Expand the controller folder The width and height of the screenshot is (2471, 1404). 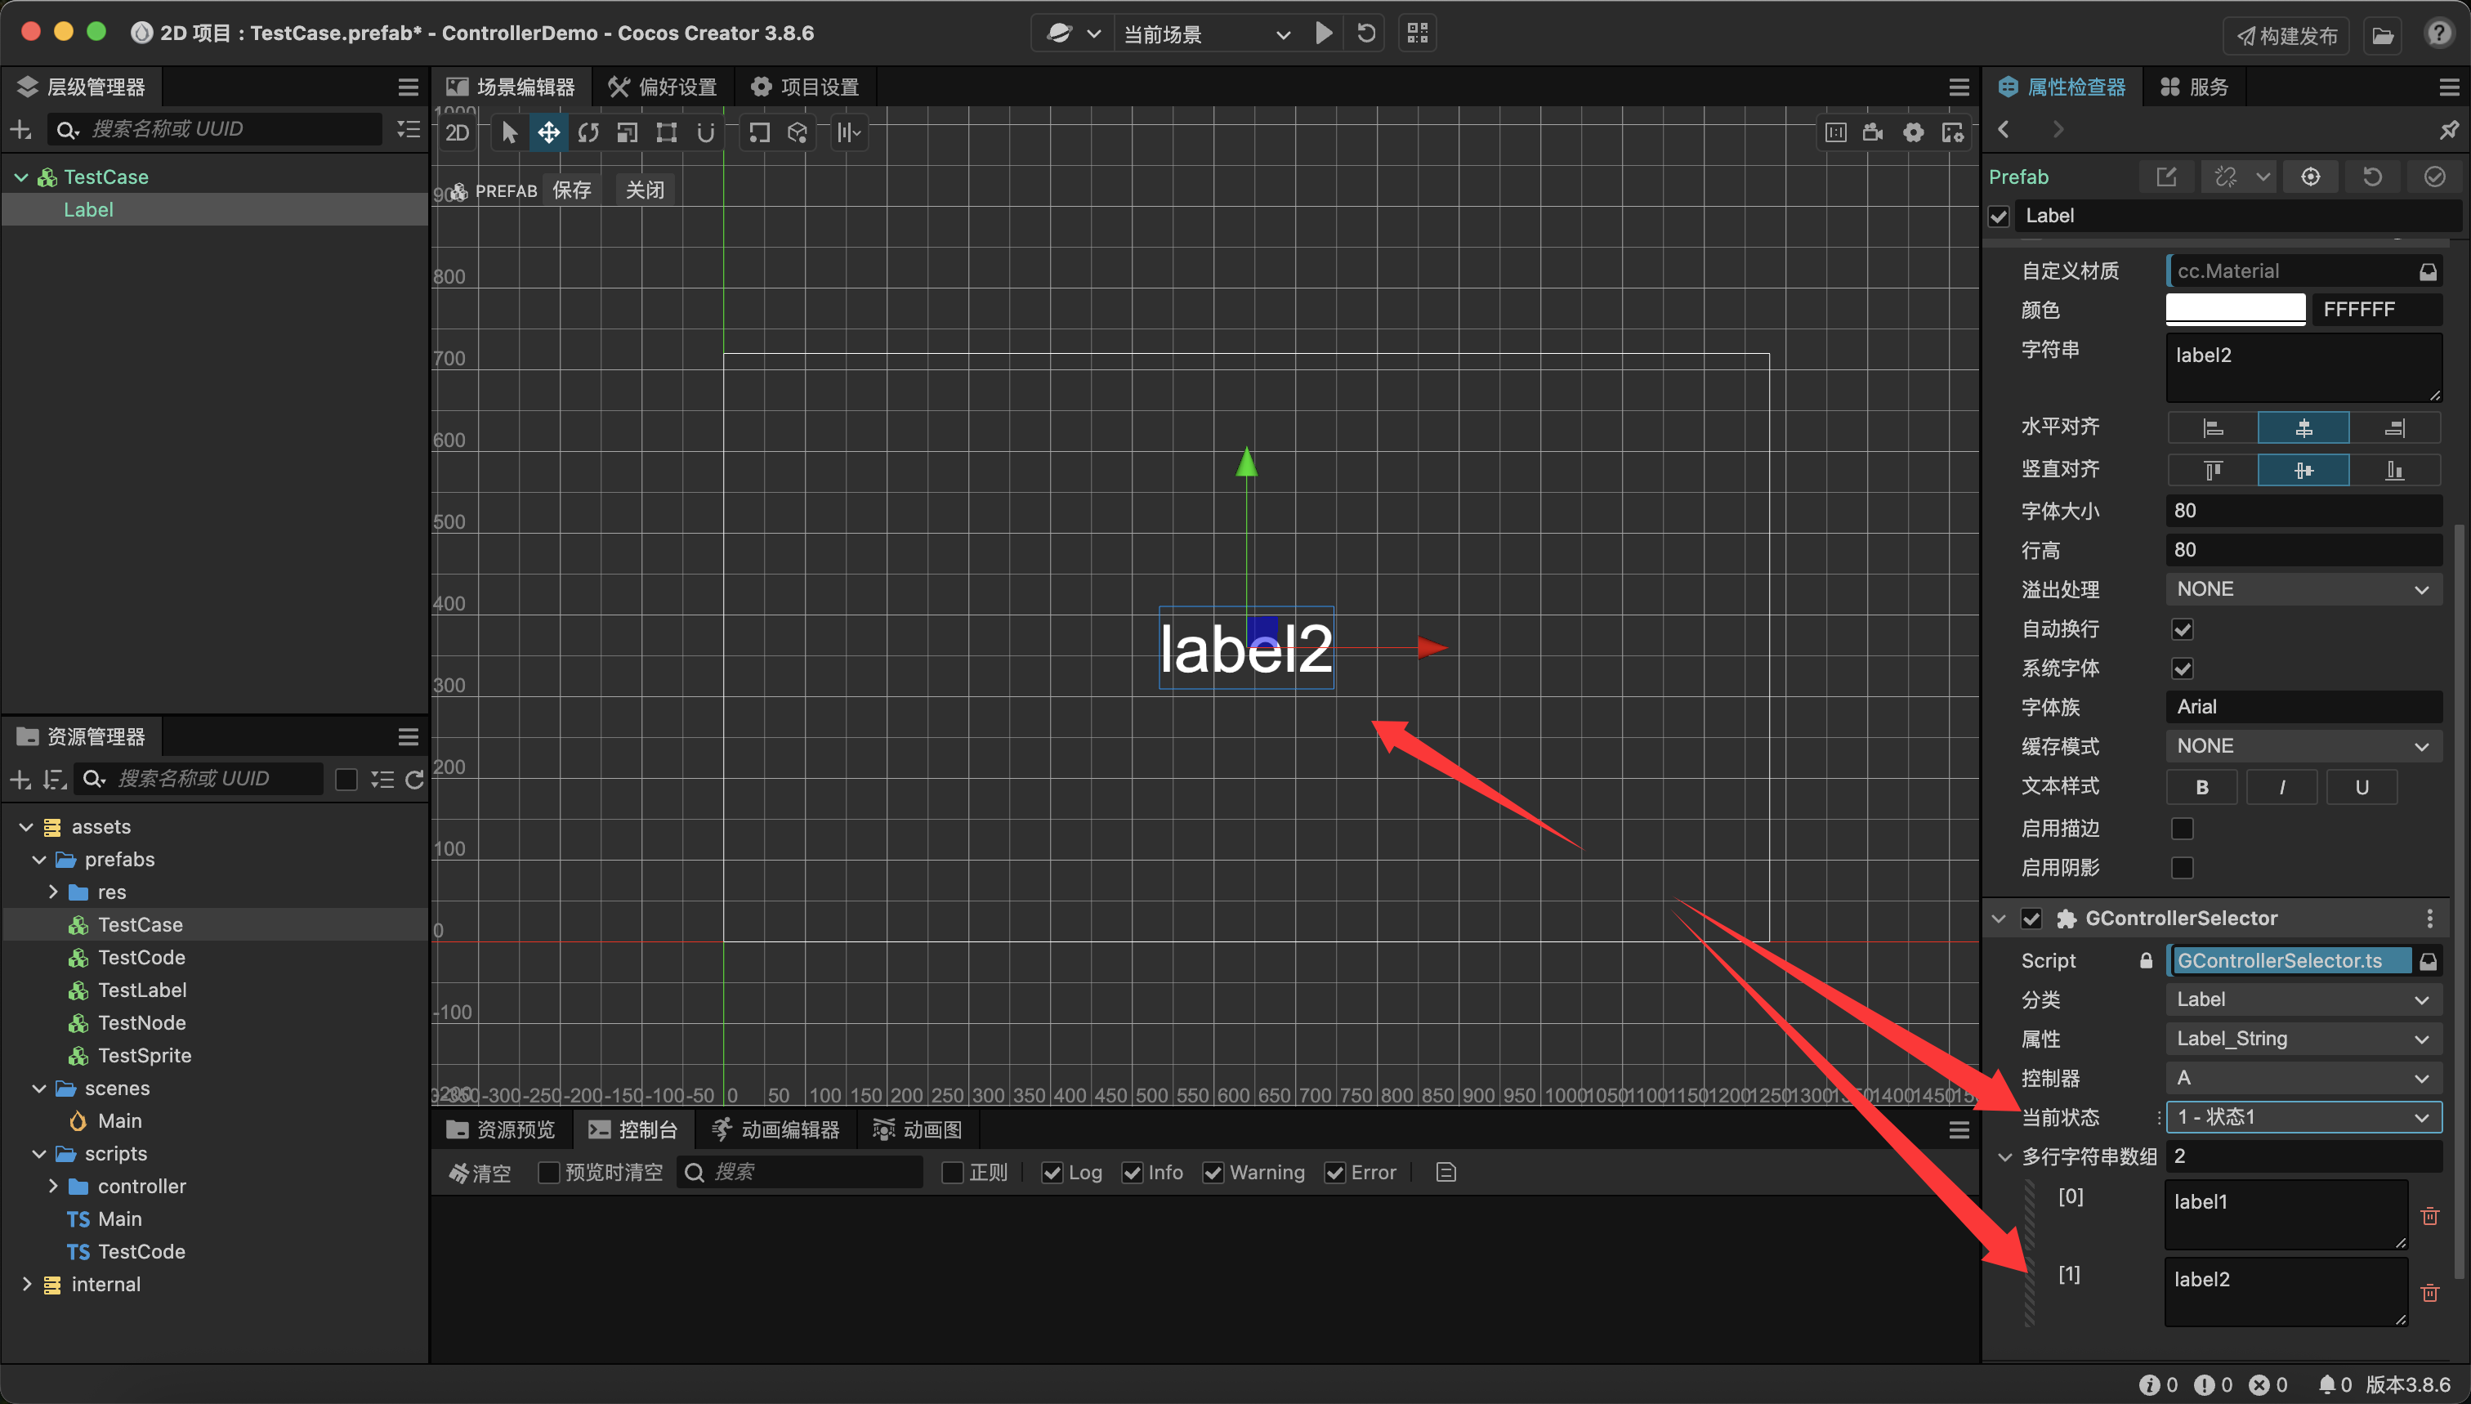click(x=53, y=1186)
